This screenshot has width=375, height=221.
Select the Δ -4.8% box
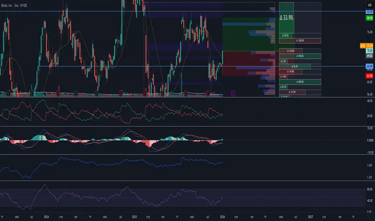[x=283, y=77]
